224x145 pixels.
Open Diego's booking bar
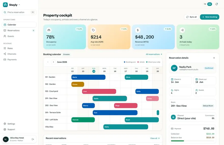pyautogui.click(x=126, y=106)
